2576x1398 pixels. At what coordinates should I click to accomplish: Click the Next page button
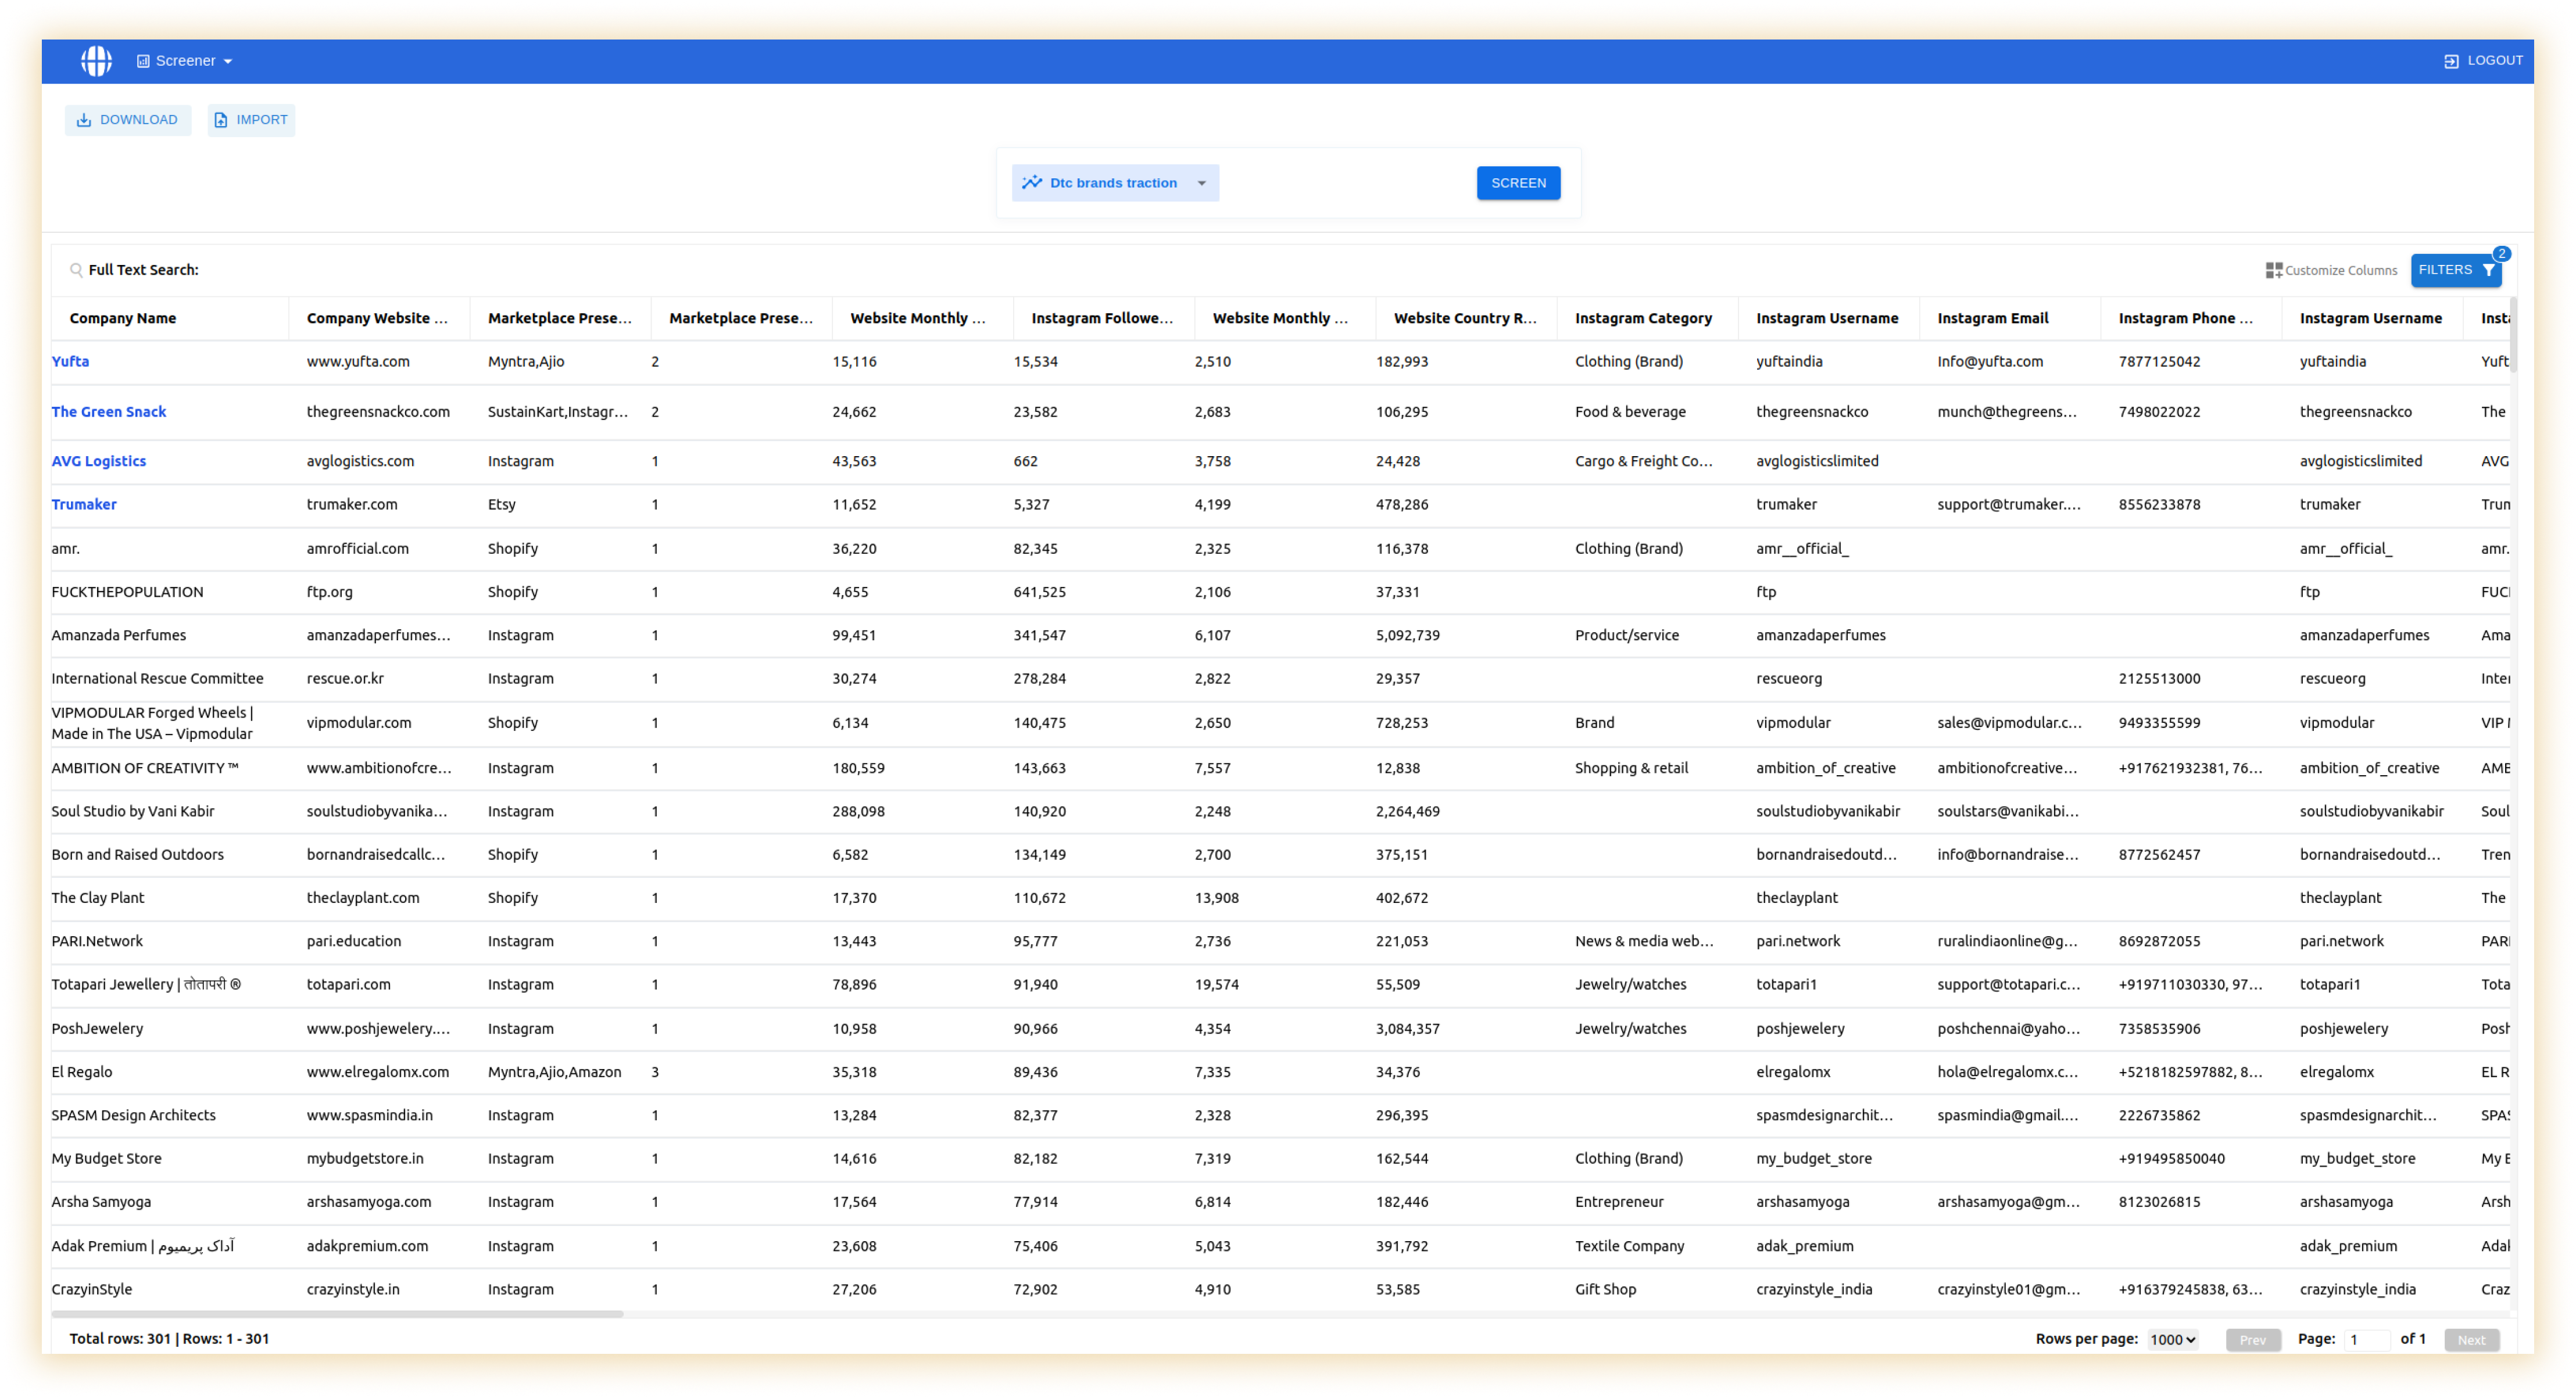(x=2471, y=1340)
